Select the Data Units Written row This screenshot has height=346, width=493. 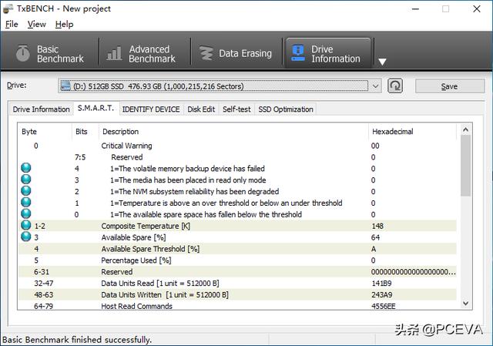(237, 294)
